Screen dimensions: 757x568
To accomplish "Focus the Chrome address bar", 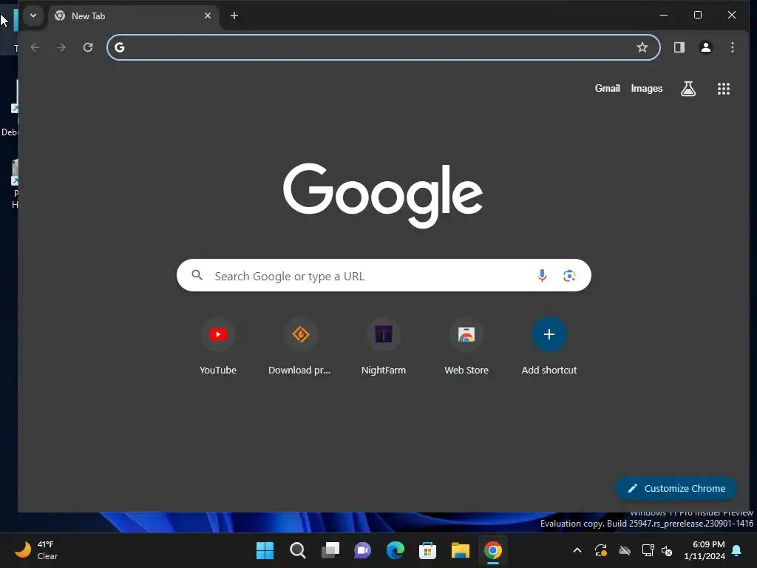I will [x=384, y=47].
